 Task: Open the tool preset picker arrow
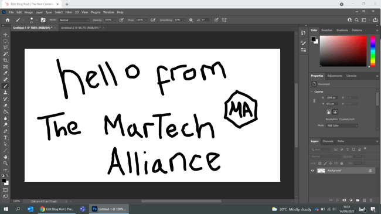click(23, 20)
